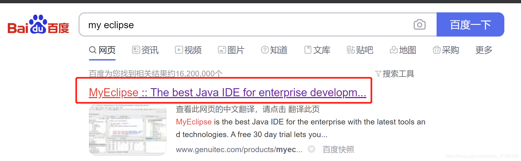Open the 视频 video tab
Viewport: 521px width, 161px height.
point(188,50)
